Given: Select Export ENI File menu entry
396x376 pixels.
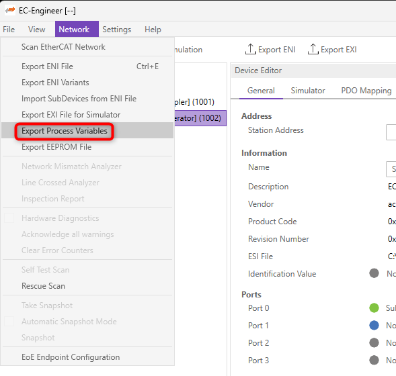Looking at the screenshot, I should (87, 66).
